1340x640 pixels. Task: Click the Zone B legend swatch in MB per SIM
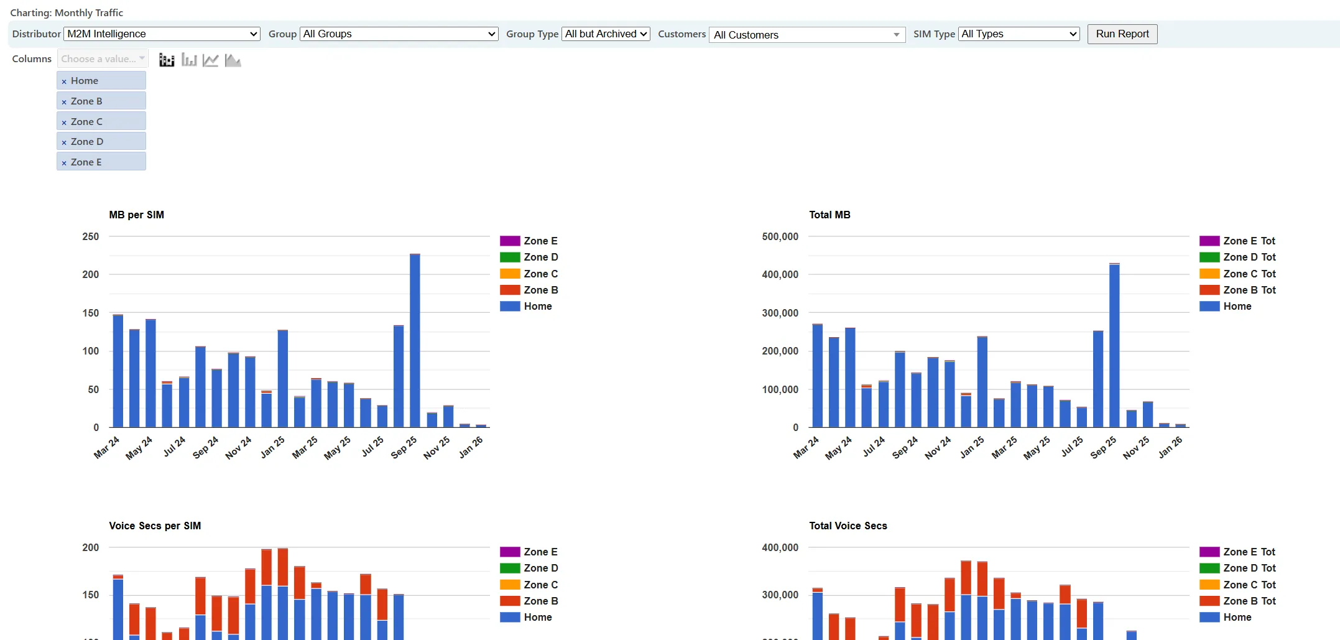510,290
